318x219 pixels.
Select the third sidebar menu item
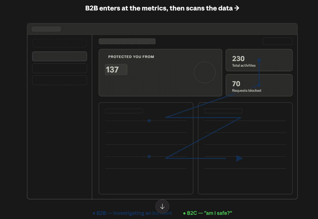(59, 80)
